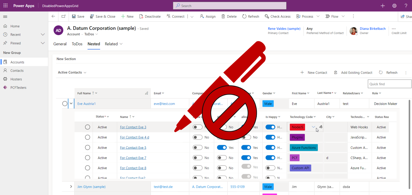Click the Check Access command
Screen dimensions: 412x195
(x=277, y=17)
